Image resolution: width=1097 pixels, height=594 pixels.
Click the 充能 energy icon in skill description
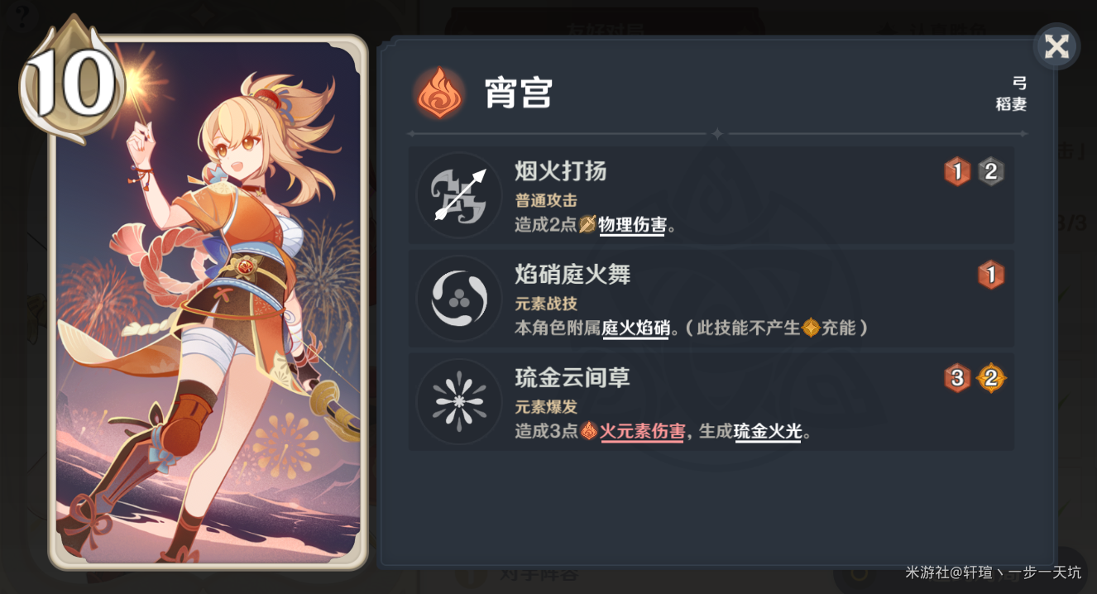[811, 328]
